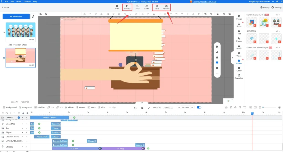283x152 pixels.
Task: Toggle the blue switch next to duration
Action: [x=199, y=107]
